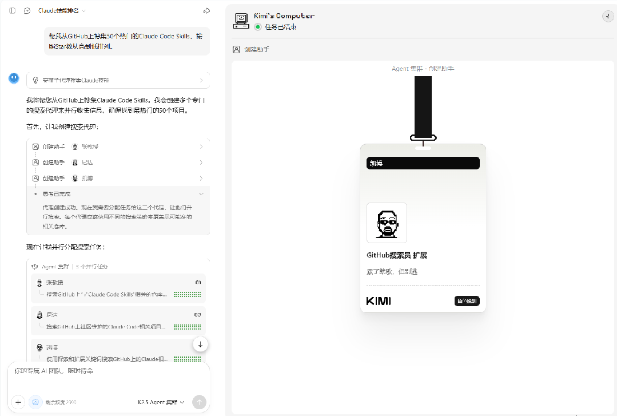This screenshot has width=617, height=416.
Task: Click the 创建助手 icon in the 张教授 row
Action: tap(35, 146)
